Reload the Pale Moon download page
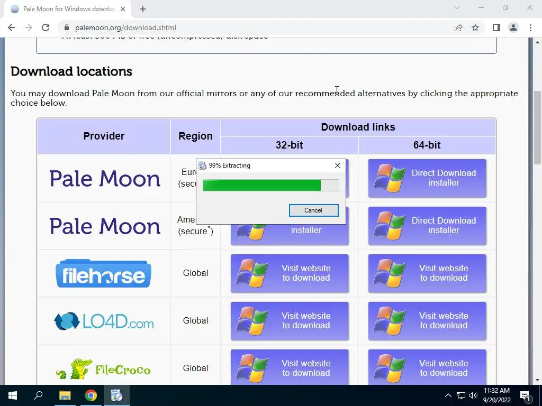Screen dimensions: 542x406 [x=46, y=27]
